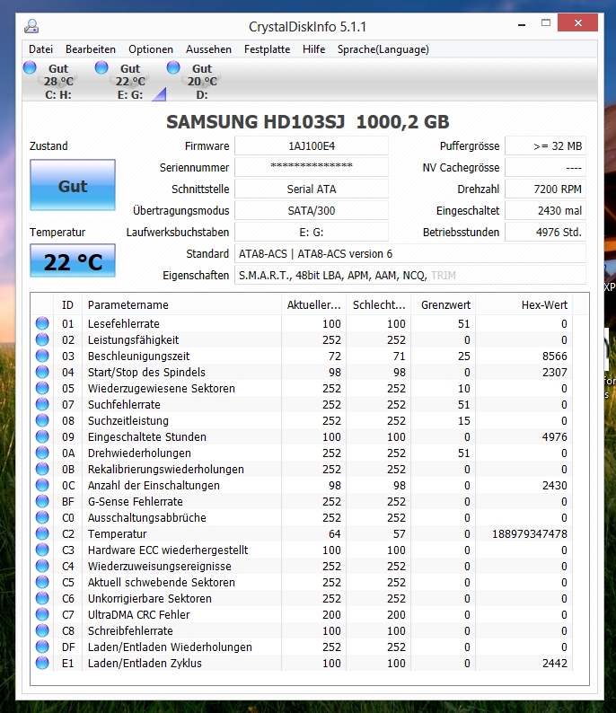Click status orb of G-Sense Fehlerrate row
The width and height of the screenshot is (616, 713).
[42, 501]
